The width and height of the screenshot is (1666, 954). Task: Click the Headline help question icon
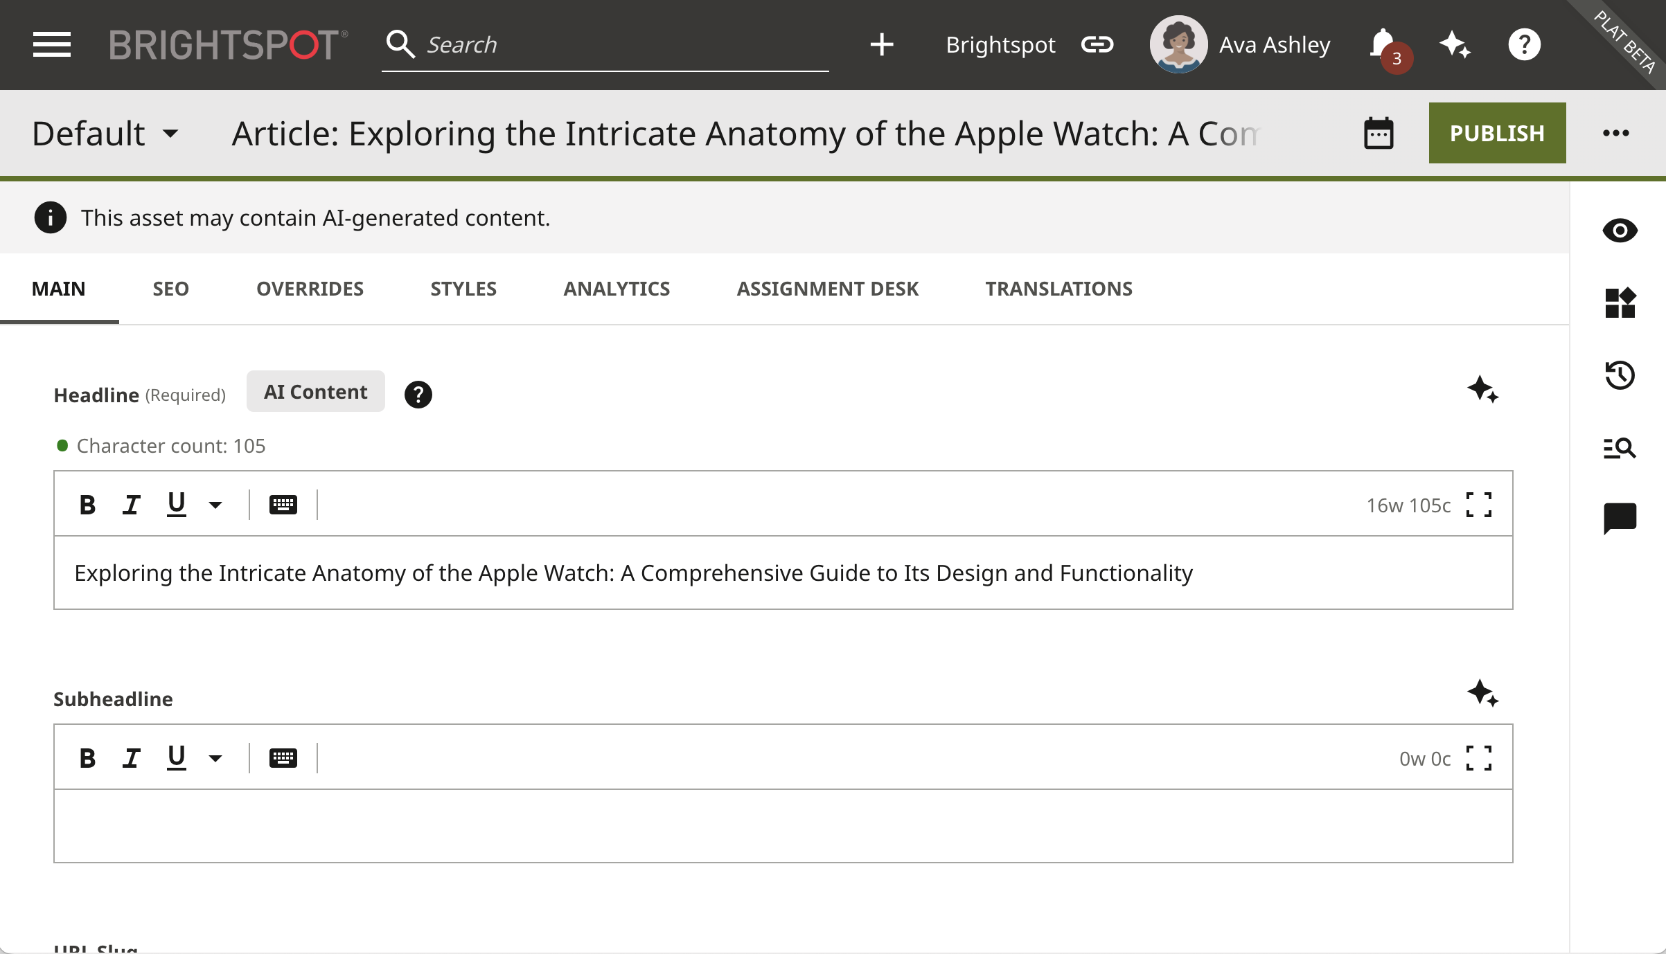click(418, 395)
